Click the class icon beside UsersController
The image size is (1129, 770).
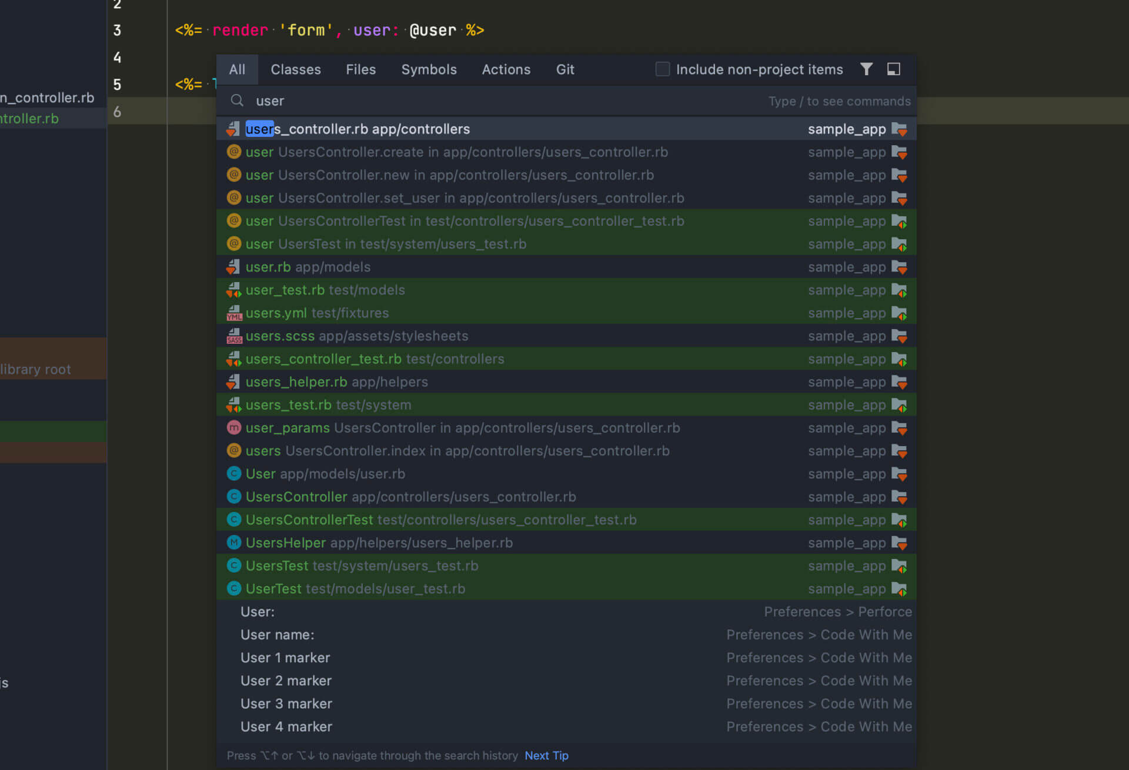(233, 496)
